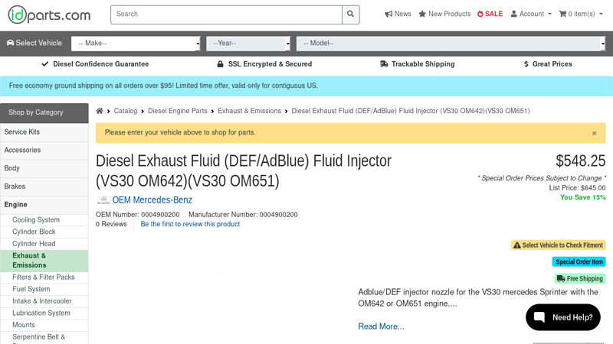Click the SSL Encrypted lock icon
The image size is (613, 344).
coord(221,64)
